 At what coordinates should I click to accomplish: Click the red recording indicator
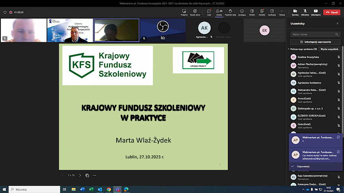coord(10,12)
